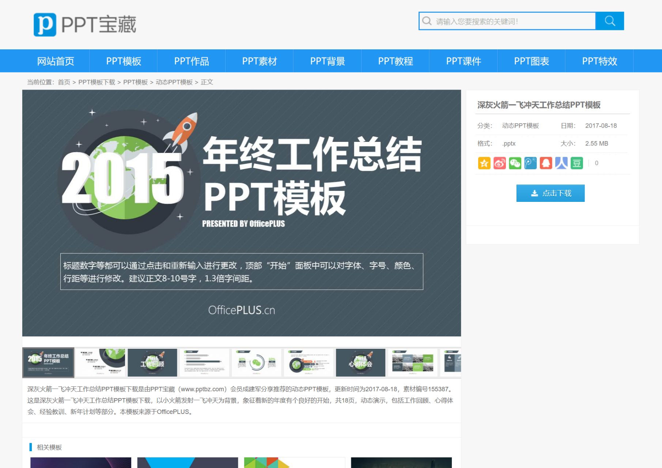Image resolution: width=662 pixels, height=468 pixels.
Task: Navigate to PPT特效
Action: coord(599,61)
